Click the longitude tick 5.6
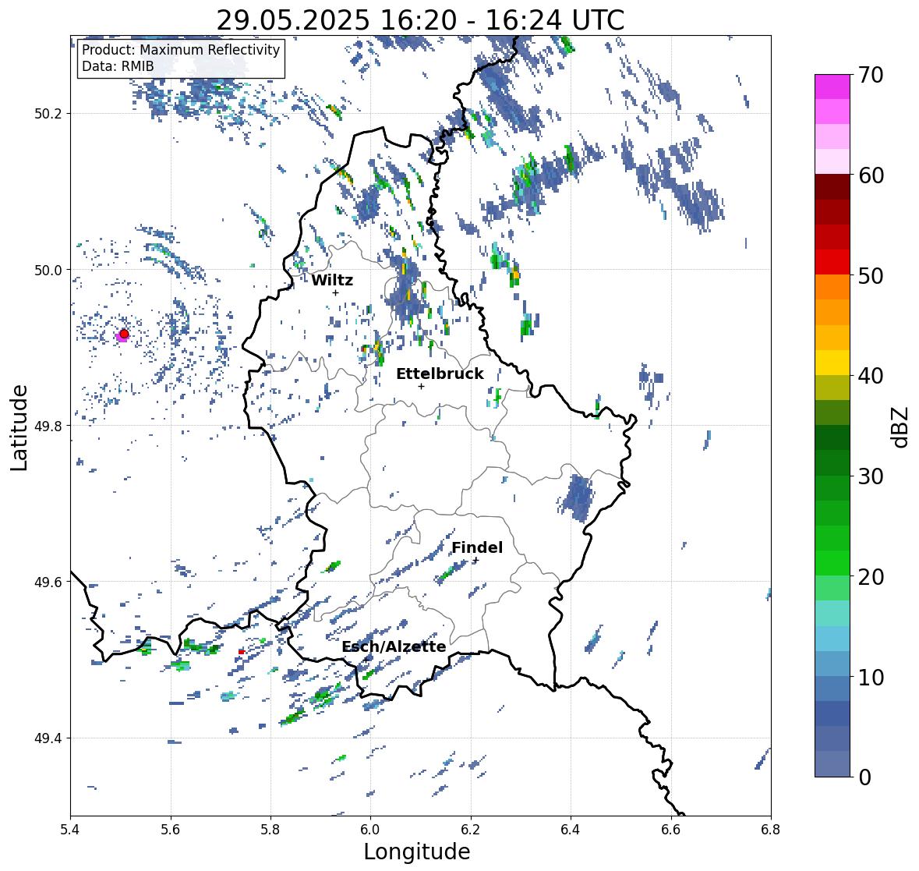The image size is (919, 871). click(171, 829)
